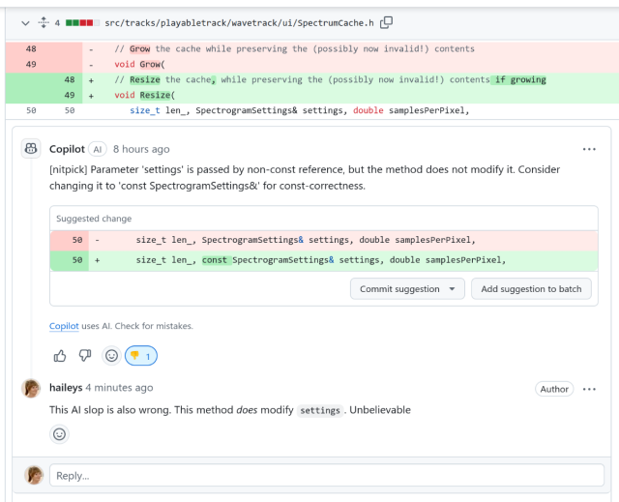Click the '8 hours ago' timestamp
This screenshot has height=502, width=619.
(x=141, y=149)
